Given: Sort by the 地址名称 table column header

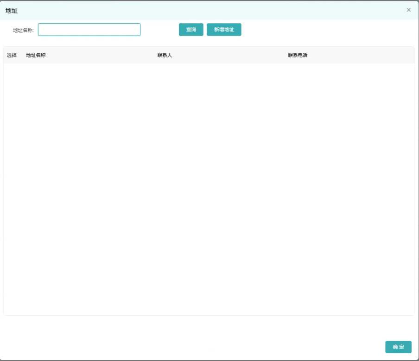Looking at the screenshot, I should click(36, 55).
